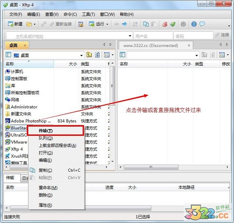Open options gear icon
The width and height of the screenshot is (234, 223).
(x=183, y=24)
